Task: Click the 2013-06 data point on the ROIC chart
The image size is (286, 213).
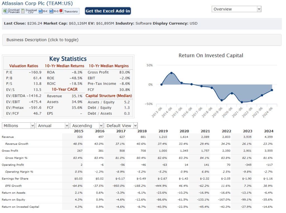Action: 161,84
